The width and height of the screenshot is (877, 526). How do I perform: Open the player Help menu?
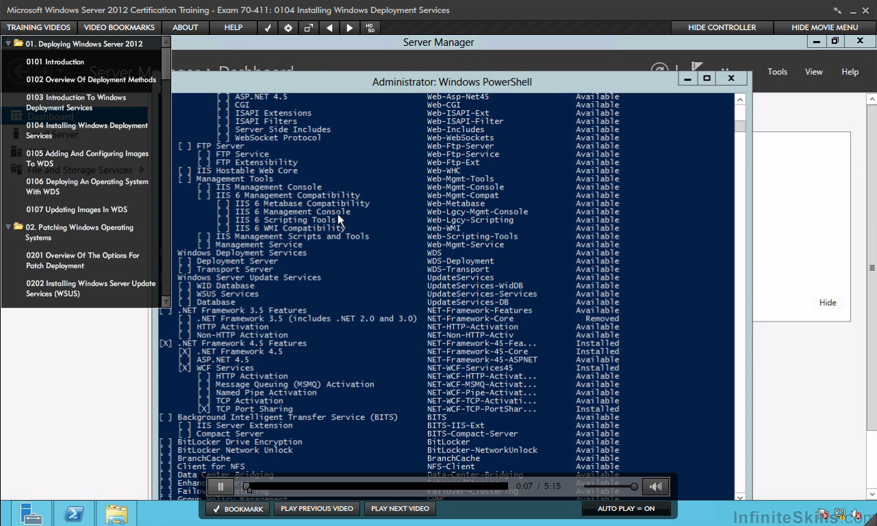click(x=233, y=27)
